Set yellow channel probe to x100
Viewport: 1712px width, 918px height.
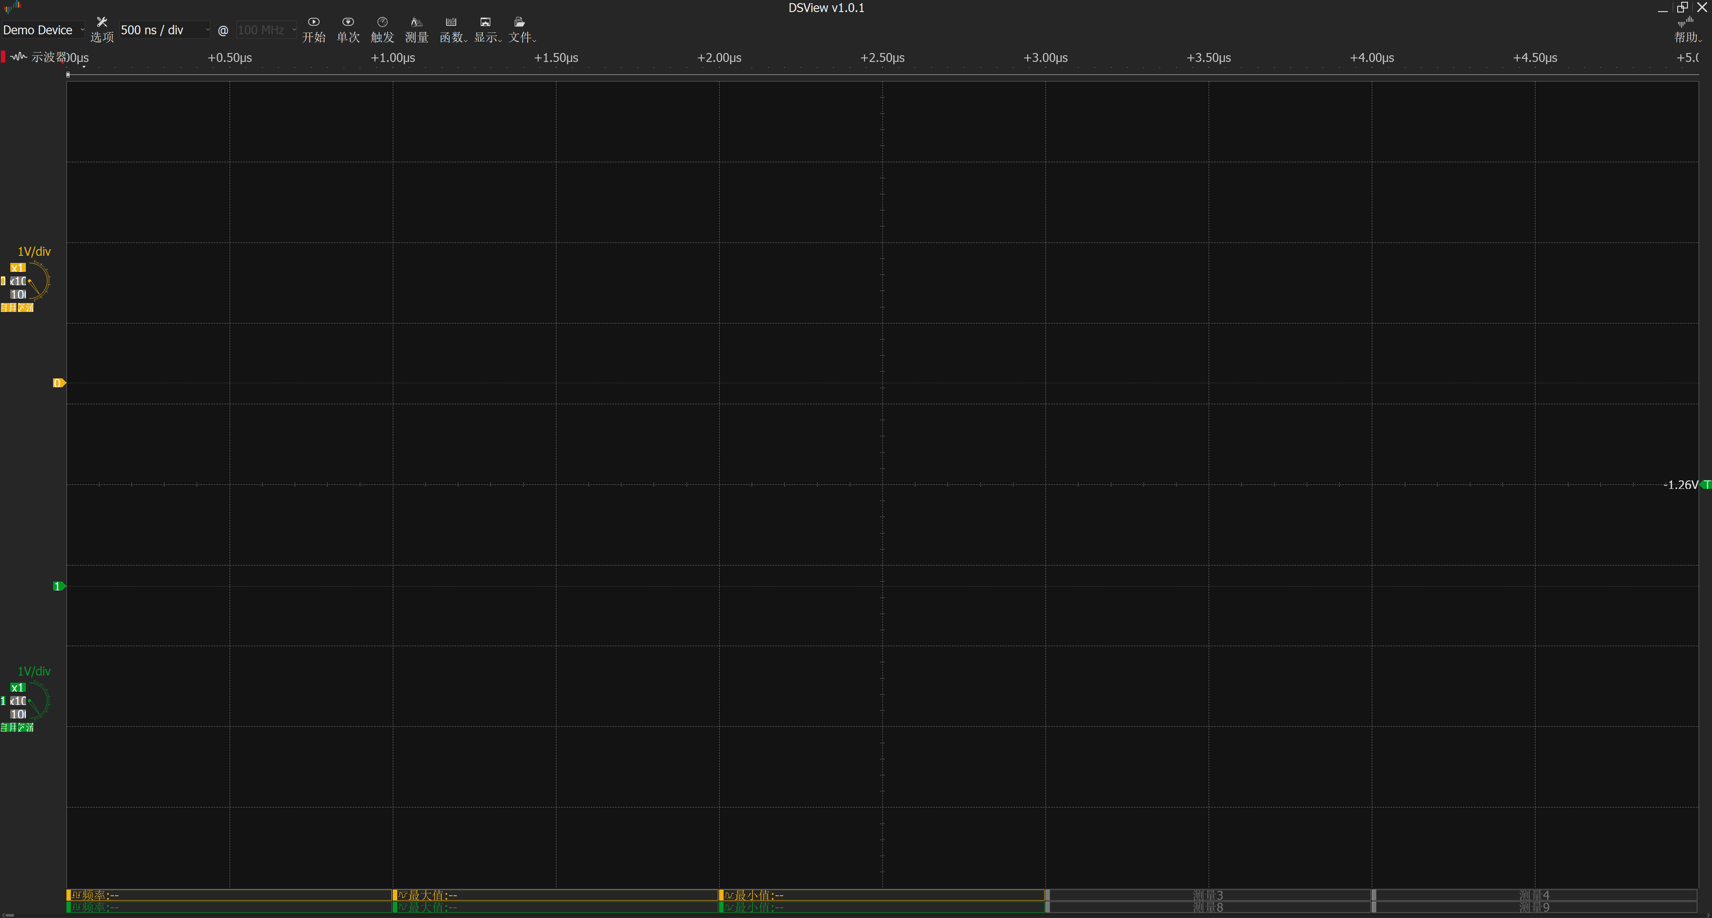tap(17, 294)
